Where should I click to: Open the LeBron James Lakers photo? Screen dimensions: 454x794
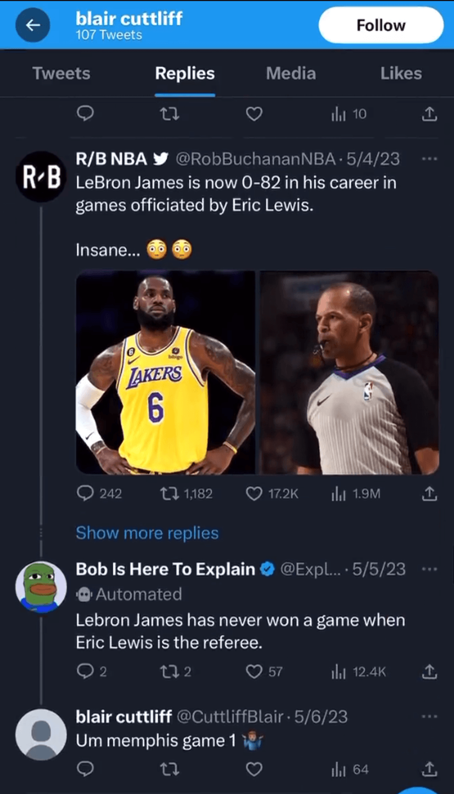[165, 372]
